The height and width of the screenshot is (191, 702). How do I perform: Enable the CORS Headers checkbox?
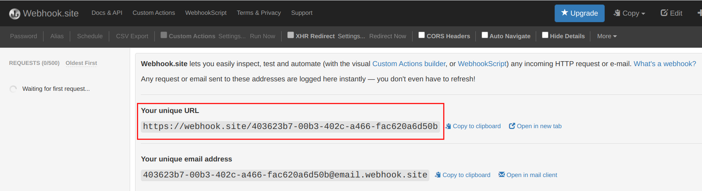422,35
